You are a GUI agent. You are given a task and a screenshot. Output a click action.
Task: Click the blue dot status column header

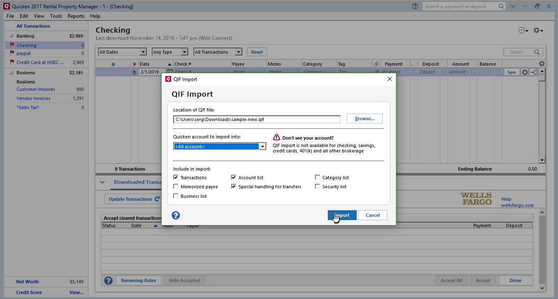point(113,64)
